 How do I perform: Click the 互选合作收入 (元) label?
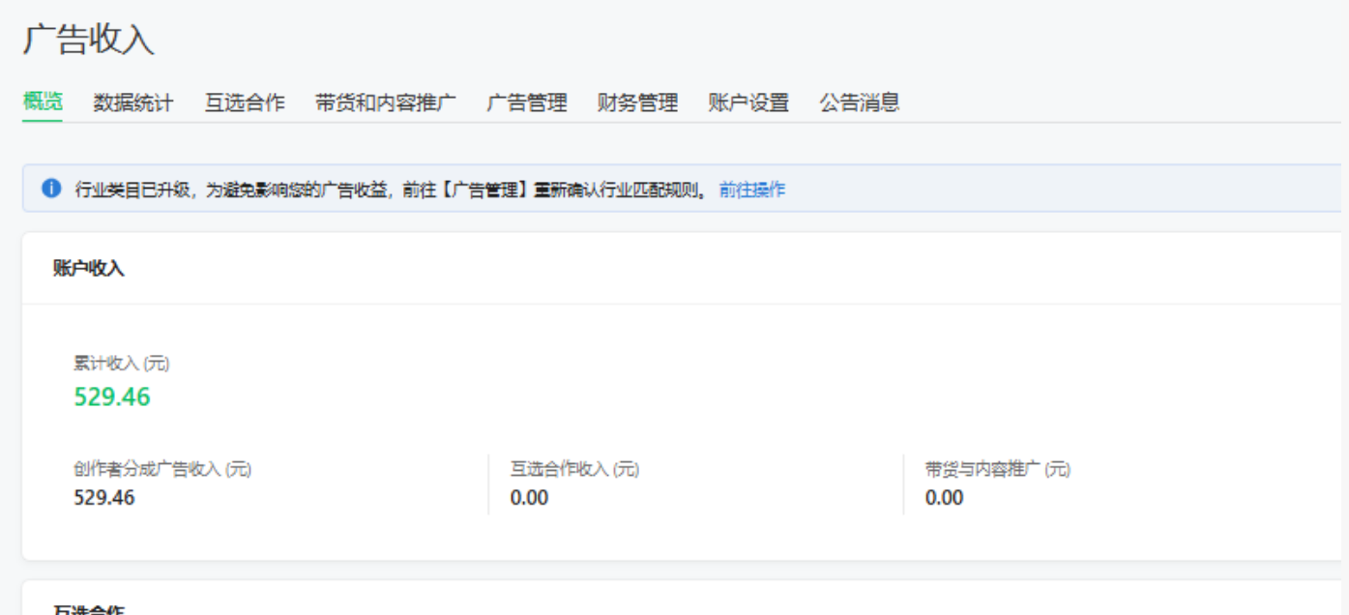(x=574, y=470)
